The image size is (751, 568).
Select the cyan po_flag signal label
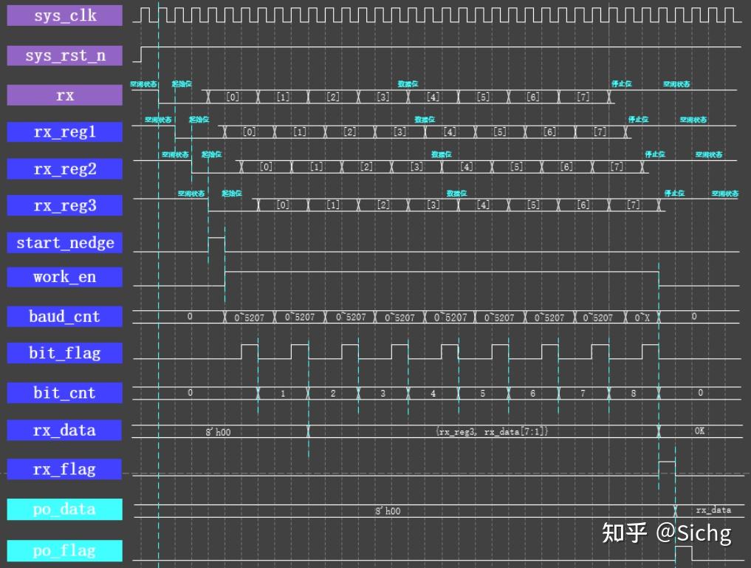pos(64,550)
